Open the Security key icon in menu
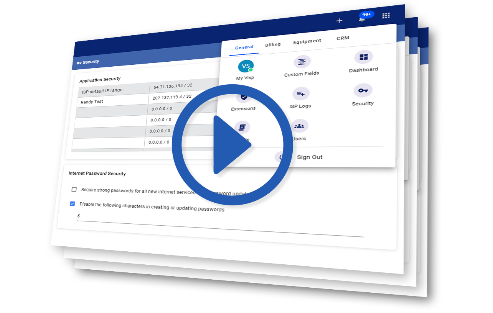 point(363,90)
